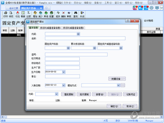164x123 pixels.
Task: Open the 查看(V) menu
Action: tap(98, 3)
